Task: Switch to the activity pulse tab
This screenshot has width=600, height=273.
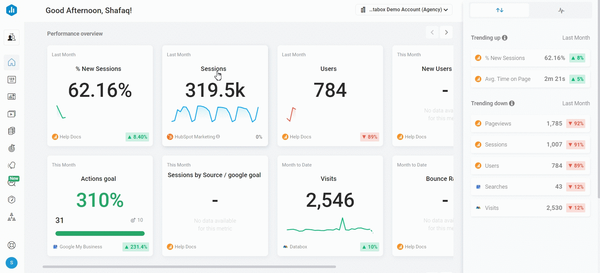Action: (x=561, y=11)
